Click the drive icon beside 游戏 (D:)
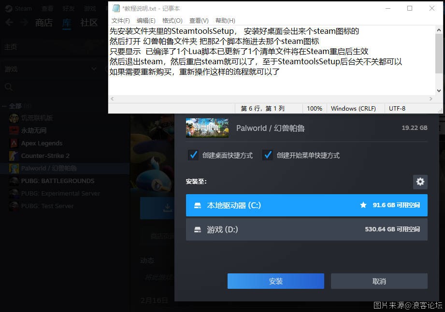The height and width of the screenshot is (312, 445). coord(198,229)
